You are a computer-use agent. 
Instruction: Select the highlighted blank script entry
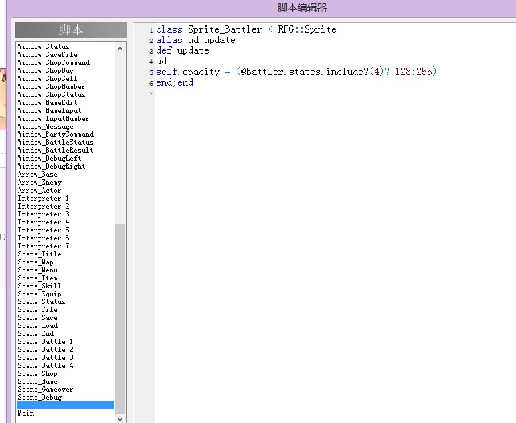(x=66, y=405)
